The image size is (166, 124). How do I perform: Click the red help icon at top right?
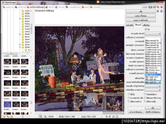pos(162,7)
